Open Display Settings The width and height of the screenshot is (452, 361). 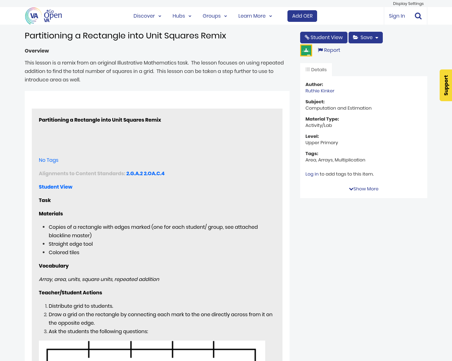pos(408,4)
